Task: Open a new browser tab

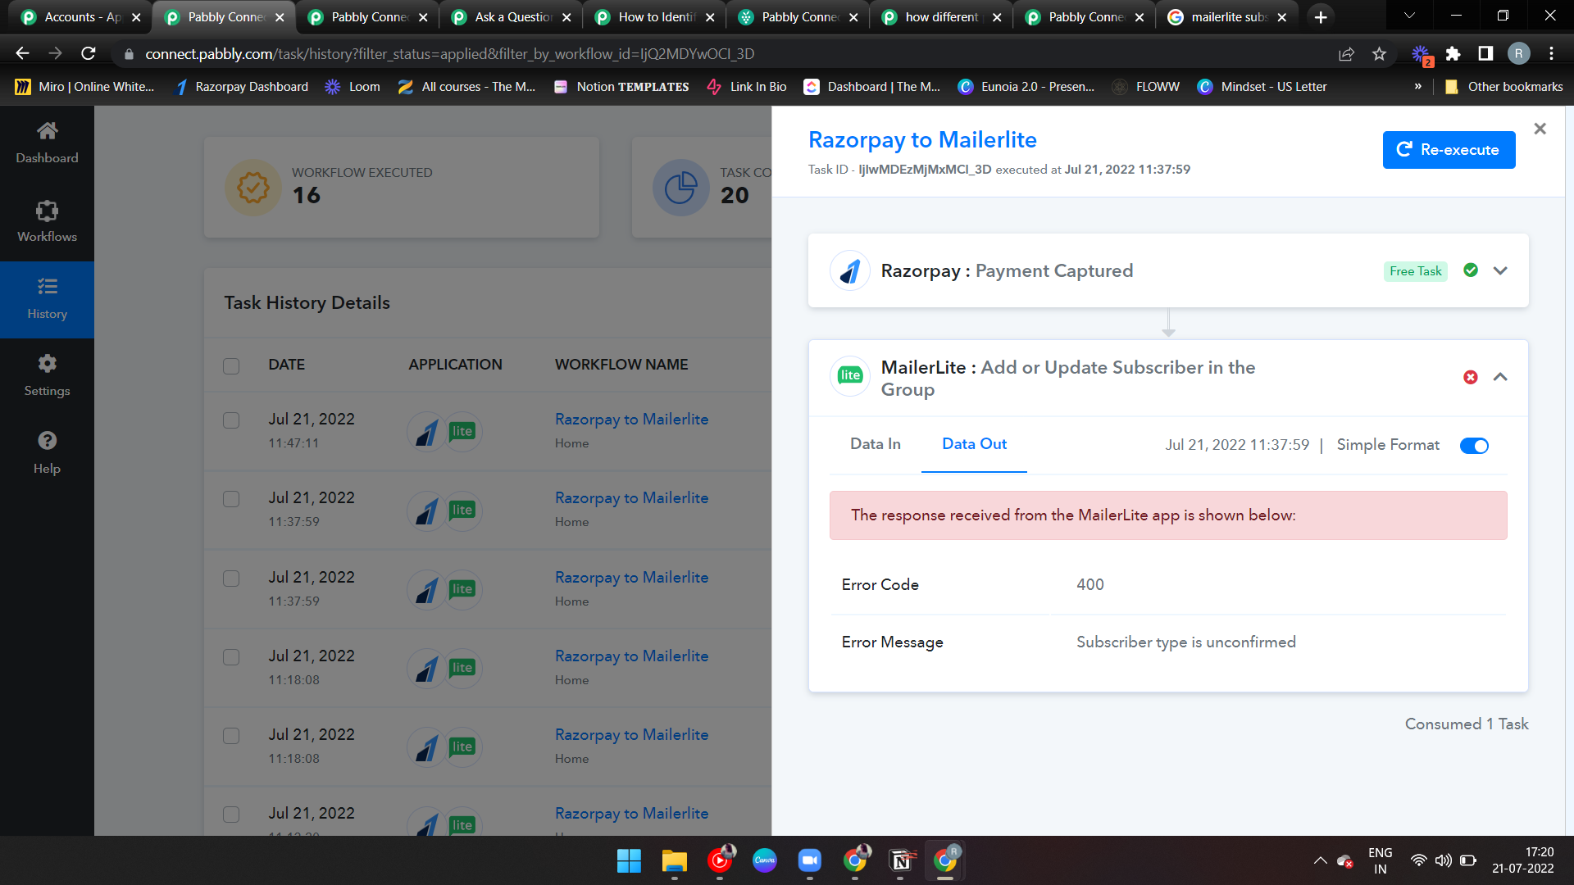Action: 1321,17
